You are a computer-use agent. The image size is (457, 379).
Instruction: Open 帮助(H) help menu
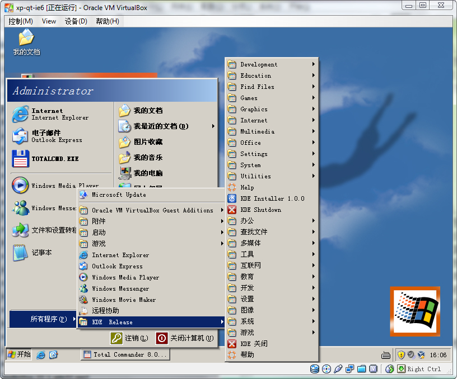tap(108, 21)
